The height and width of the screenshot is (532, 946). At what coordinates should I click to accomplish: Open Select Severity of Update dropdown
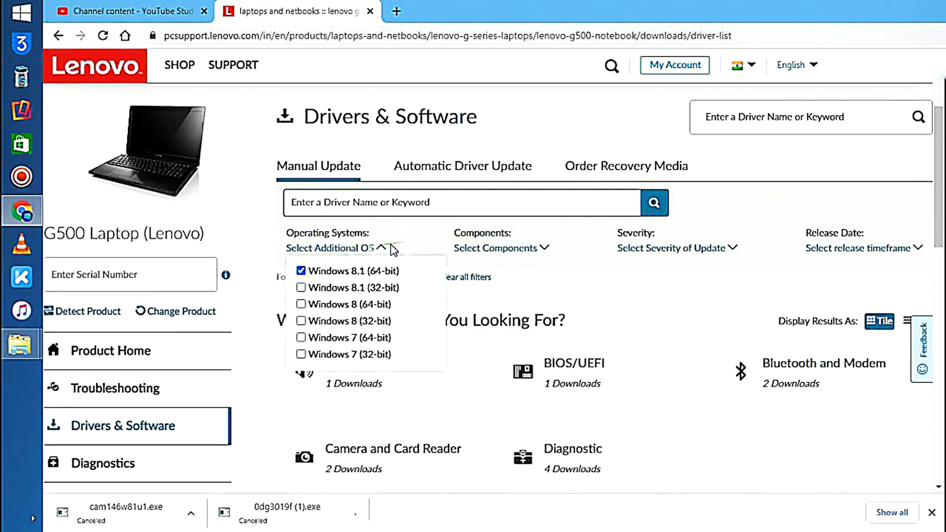coord(677,248)
